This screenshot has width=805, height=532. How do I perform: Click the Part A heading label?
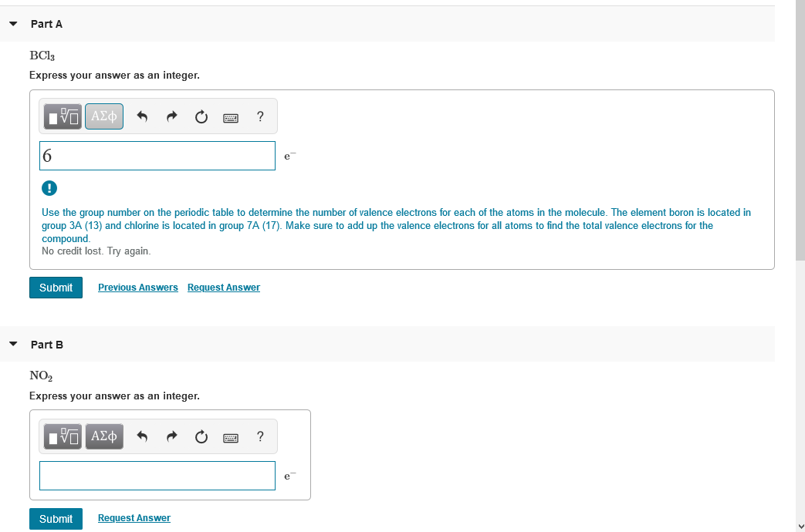(x=47, y=24)
